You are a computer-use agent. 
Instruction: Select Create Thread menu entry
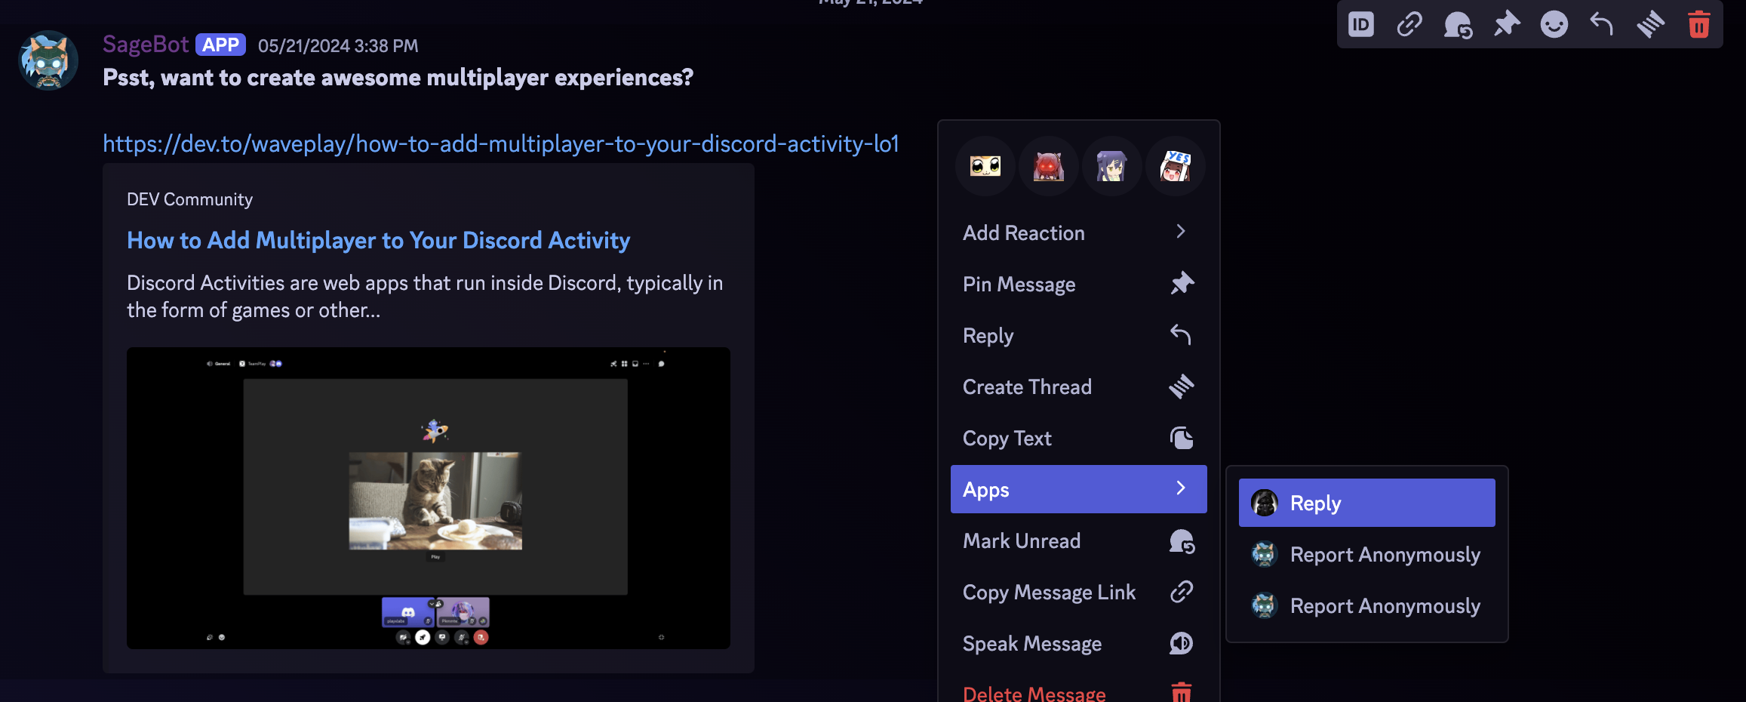click(1079, 386)
